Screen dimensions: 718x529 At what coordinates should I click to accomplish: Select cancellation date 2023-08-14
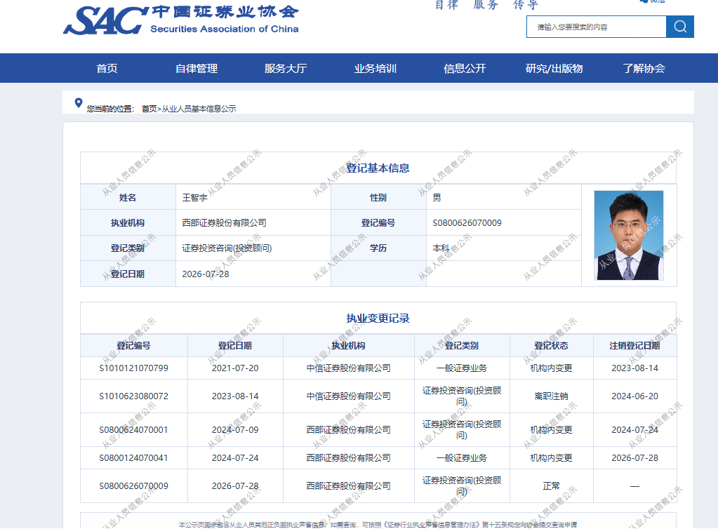coord(634,368)
